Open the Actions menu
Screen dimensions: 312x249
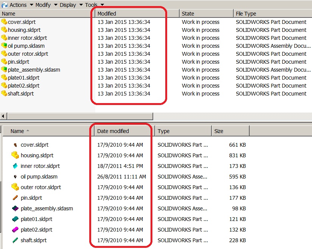[x=18, y=5]
